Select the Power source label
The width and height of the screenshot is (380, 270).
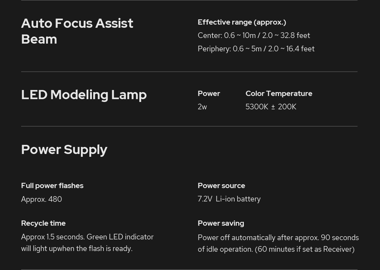(x=221, y=186)
